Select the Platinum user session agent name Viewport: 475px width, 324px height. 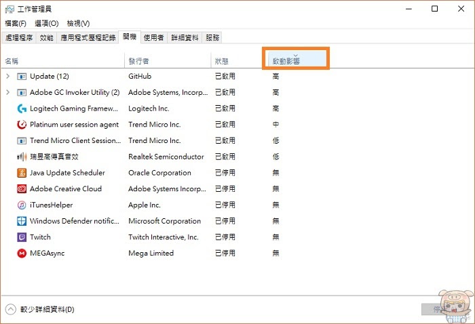74,125
